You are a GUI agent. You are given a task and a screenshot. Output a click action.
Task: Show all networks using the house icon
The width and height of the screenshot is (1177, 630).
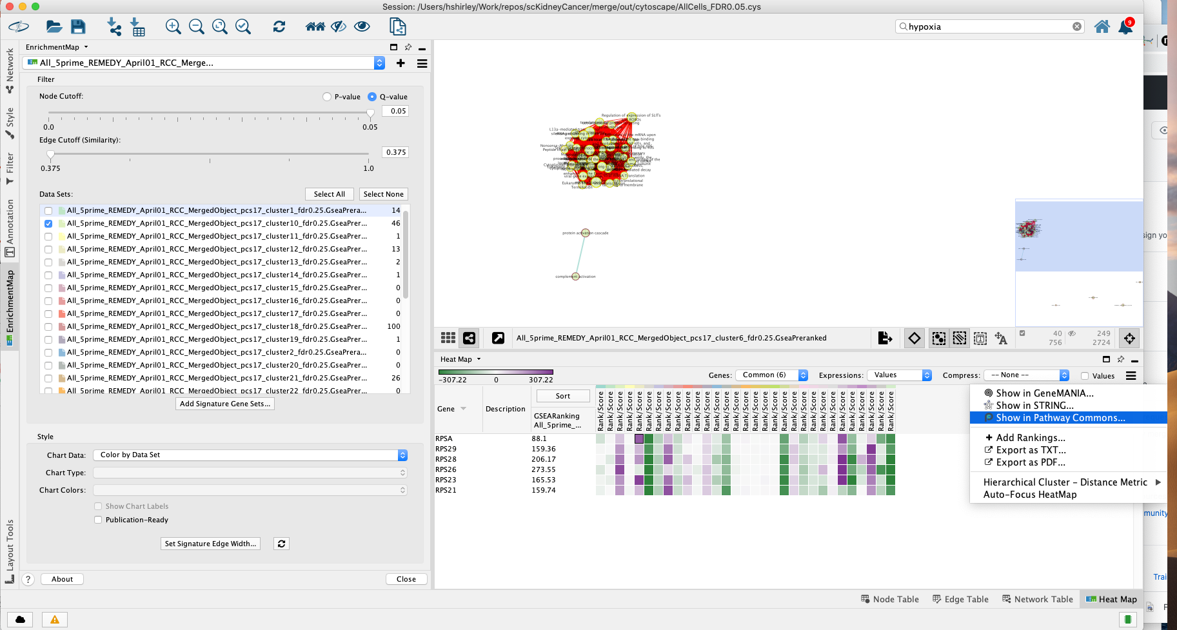click(x=314, y=26)
